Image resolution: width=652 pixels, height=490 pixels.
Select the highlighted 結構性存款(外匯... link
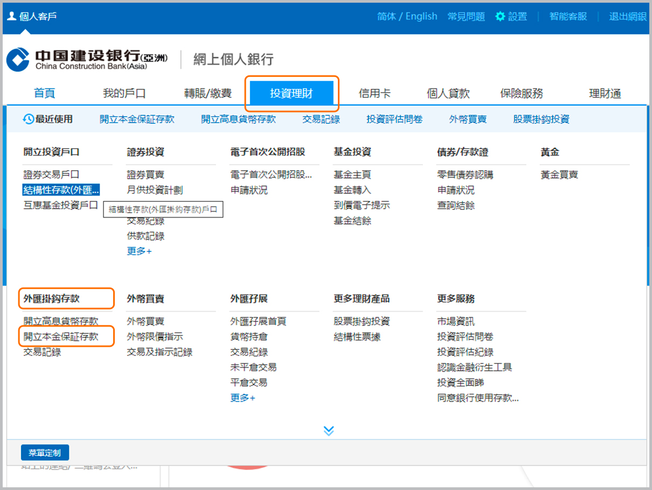[61, 190]
